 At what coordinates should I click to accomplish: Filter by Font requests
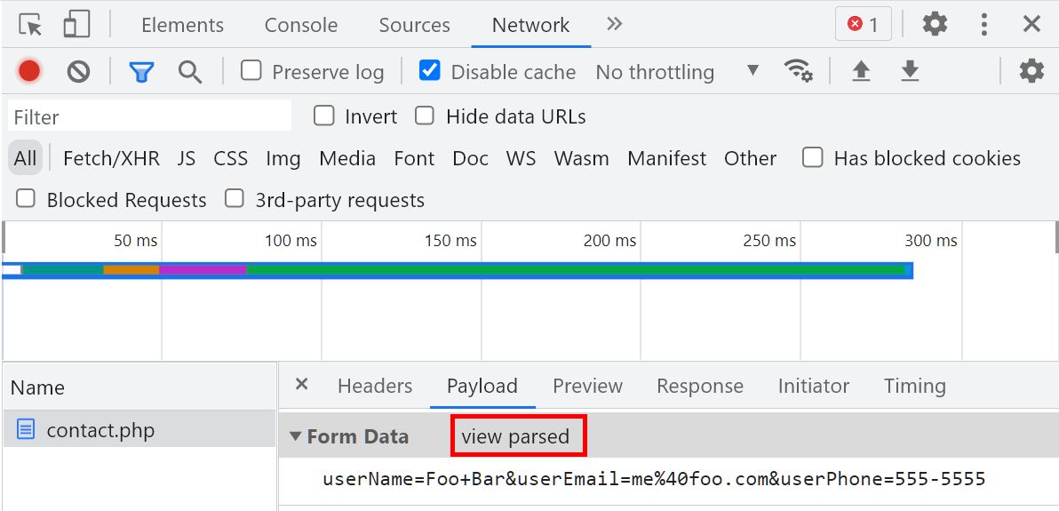point(414,158)
